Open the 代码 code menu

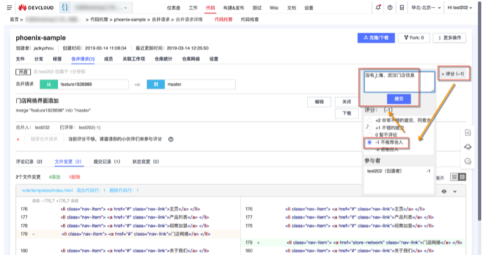[x=211, y=8]
